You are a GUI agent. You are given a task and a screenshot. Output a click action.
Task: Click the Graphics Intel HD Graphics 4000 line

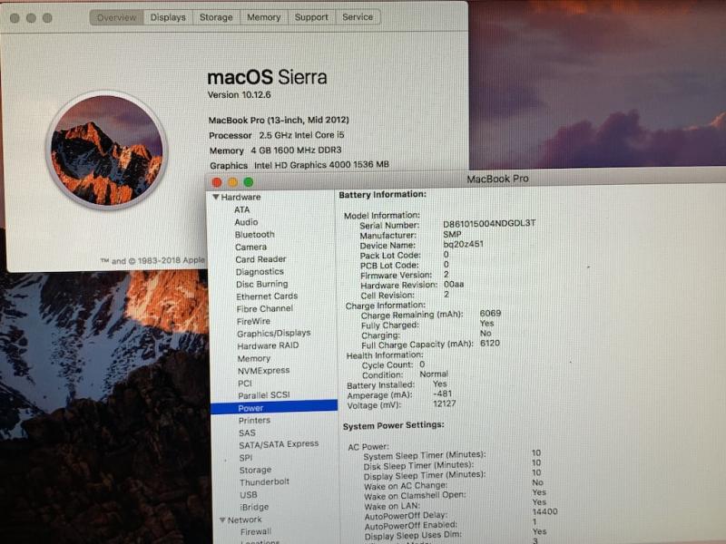coord(299,165)
